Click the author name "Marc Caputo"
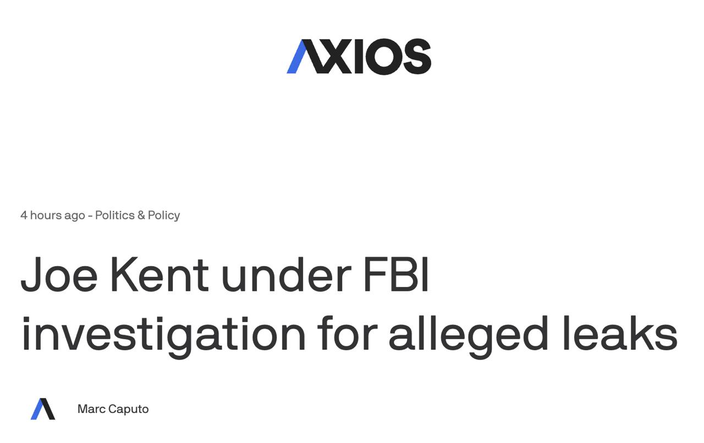This screenshot has width=704, height=443. click(x=113, y=409)
